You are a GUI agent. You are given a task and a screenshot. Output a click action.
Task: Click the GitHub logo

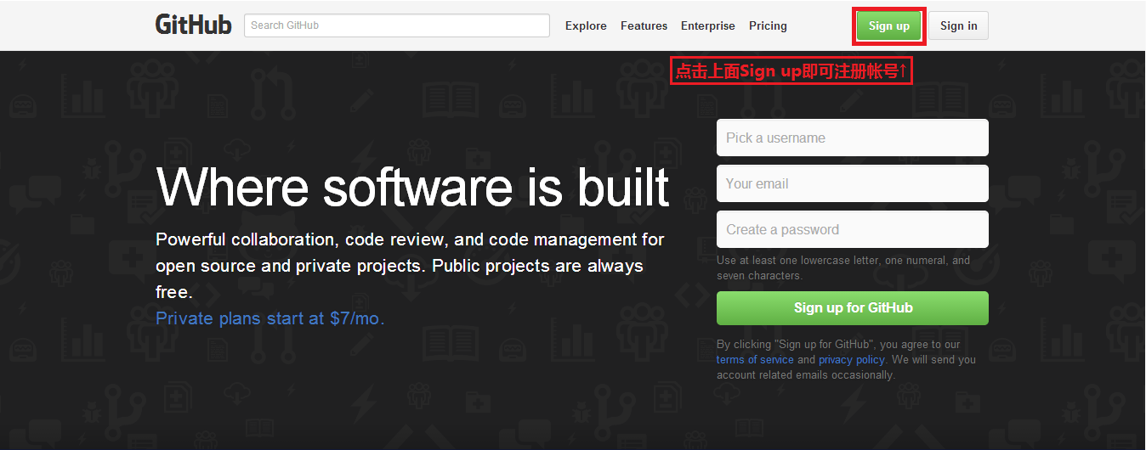(x=193, y=25)
